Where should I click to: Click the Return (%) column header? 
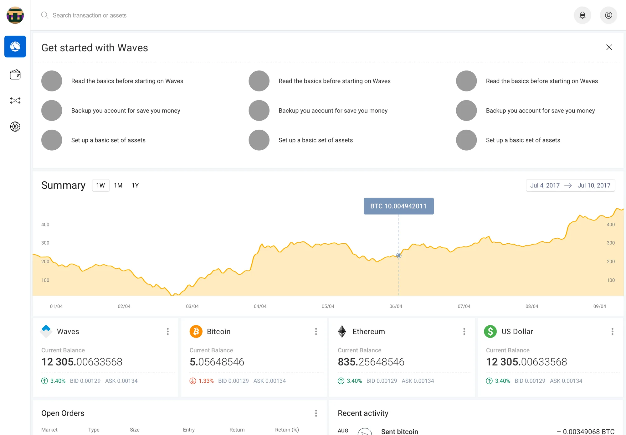pyautogui.click(x=287, y=430)
